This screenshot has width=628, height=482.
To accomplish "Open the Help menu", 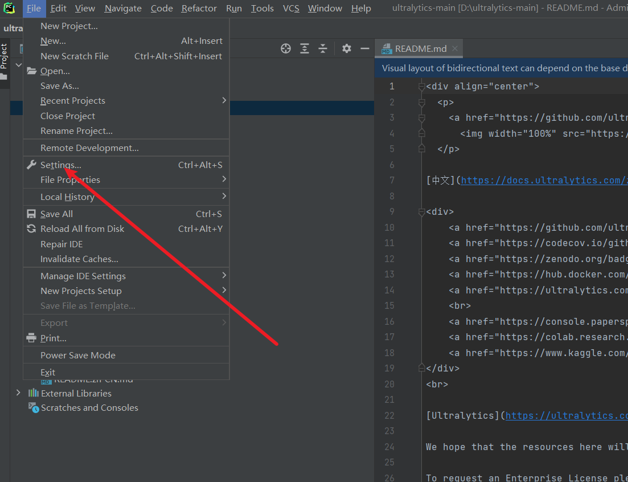I will coord(361,9).
